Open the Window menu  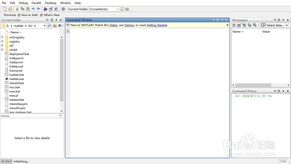coord(65,3)
